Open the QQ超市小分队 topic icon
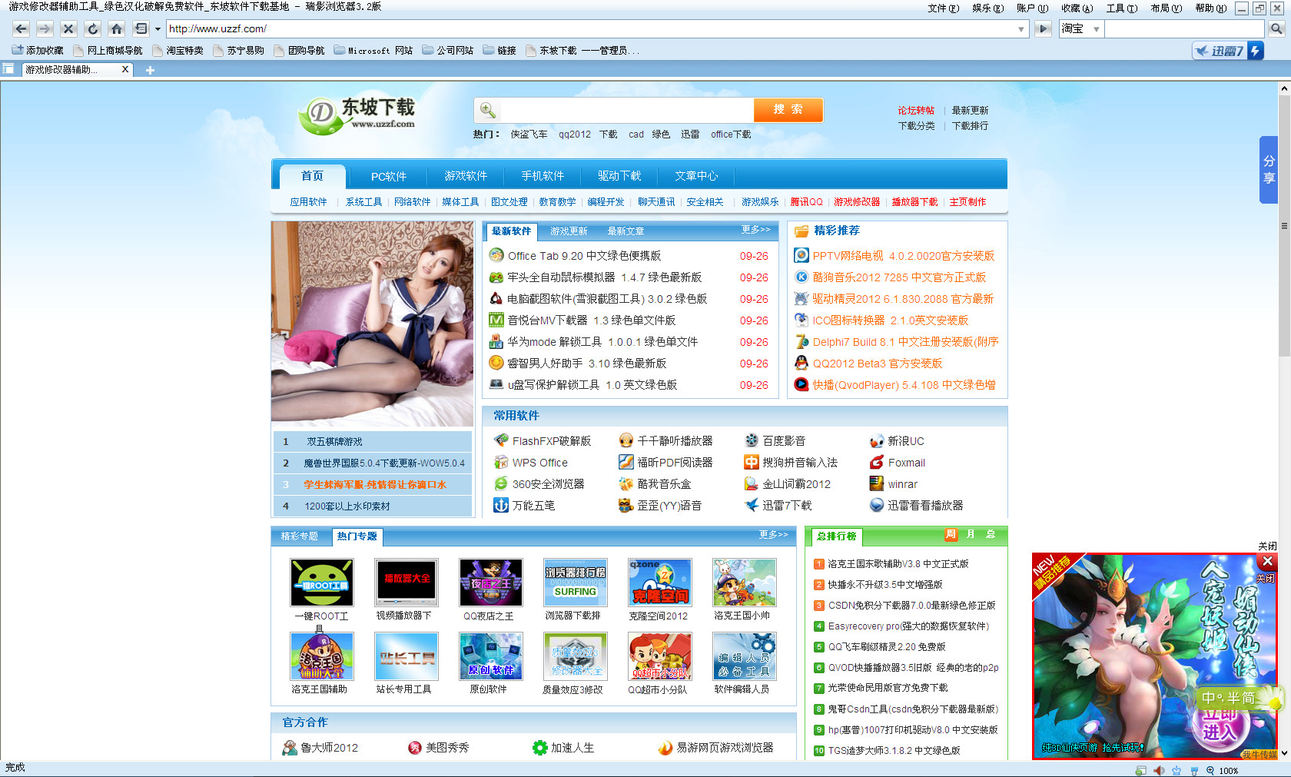Screen dimensions: 1291x777 point(660,656)
